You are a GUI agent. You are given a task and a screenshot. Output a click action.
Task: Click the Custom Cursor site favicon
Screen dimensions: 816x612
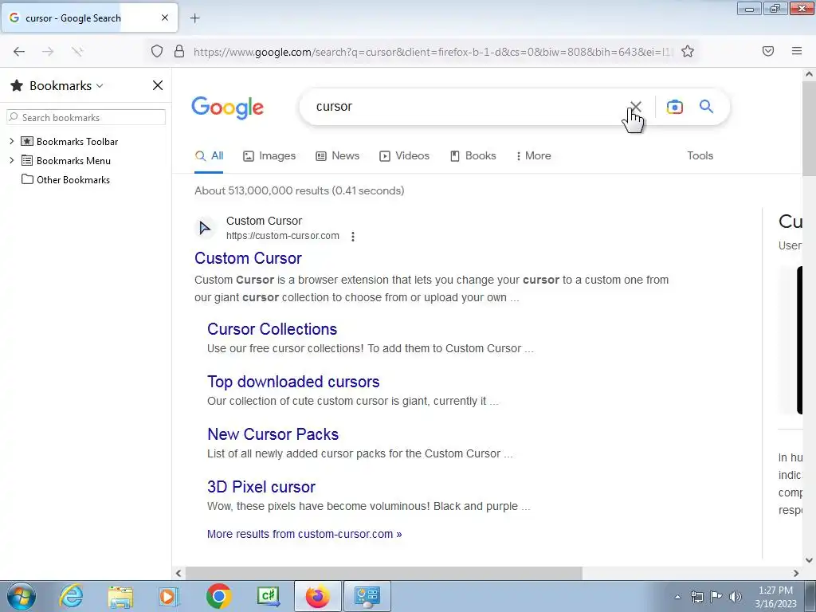point(205,228)
